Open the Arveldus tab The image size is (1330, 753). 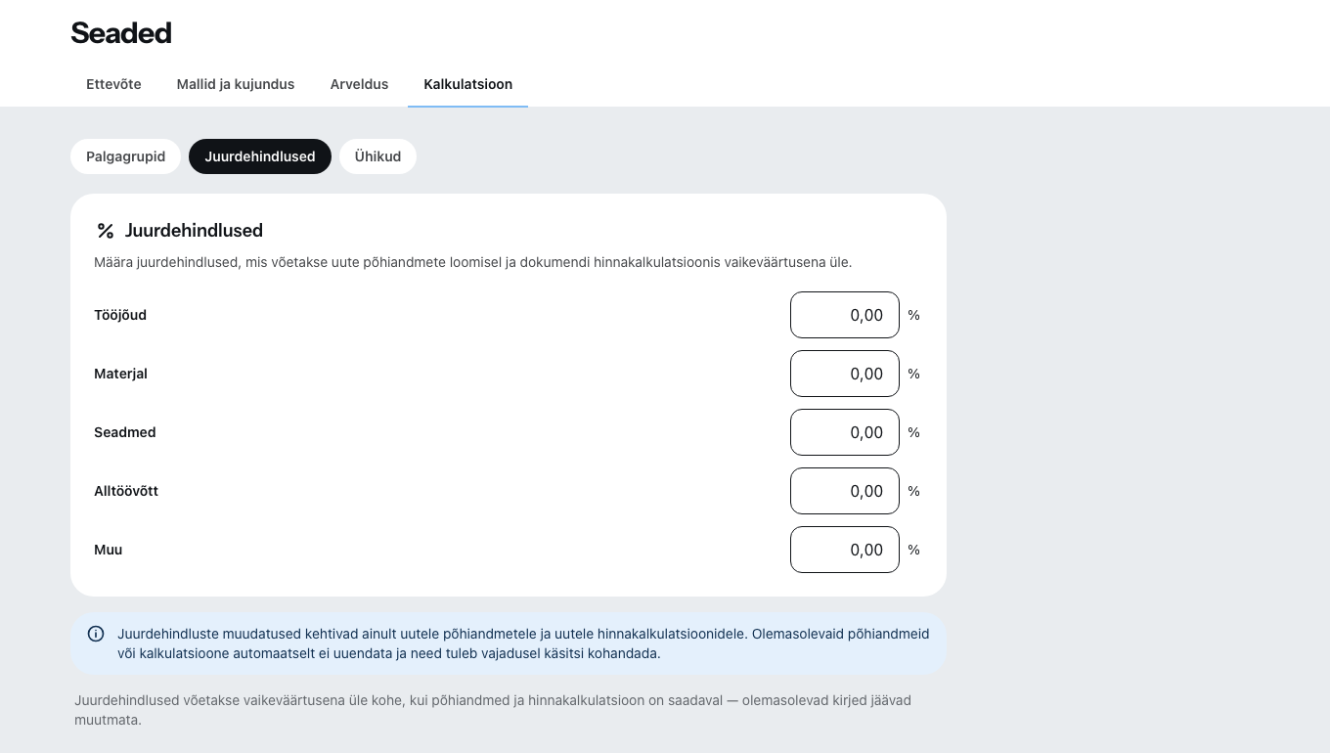(x=359, y=84)
